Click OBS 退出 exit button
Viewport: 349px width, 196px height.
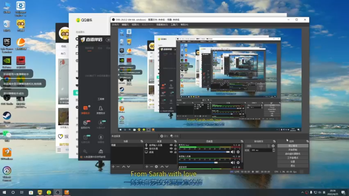(x=293, y=166)
